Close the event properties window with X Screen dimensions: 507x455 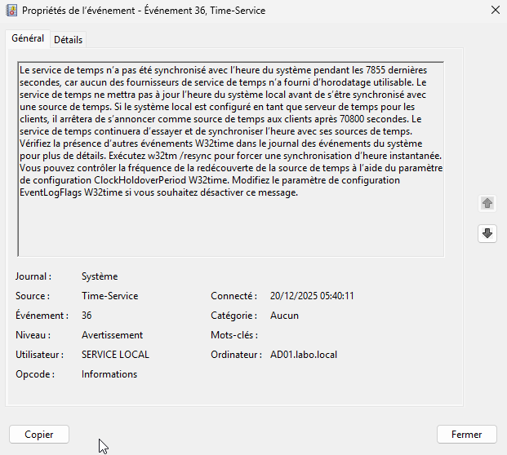tap(492, 11)
